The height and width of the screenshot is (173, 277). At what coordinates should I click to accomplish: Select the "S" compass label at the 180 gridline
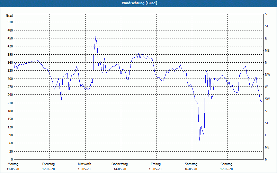coord(266,111)
